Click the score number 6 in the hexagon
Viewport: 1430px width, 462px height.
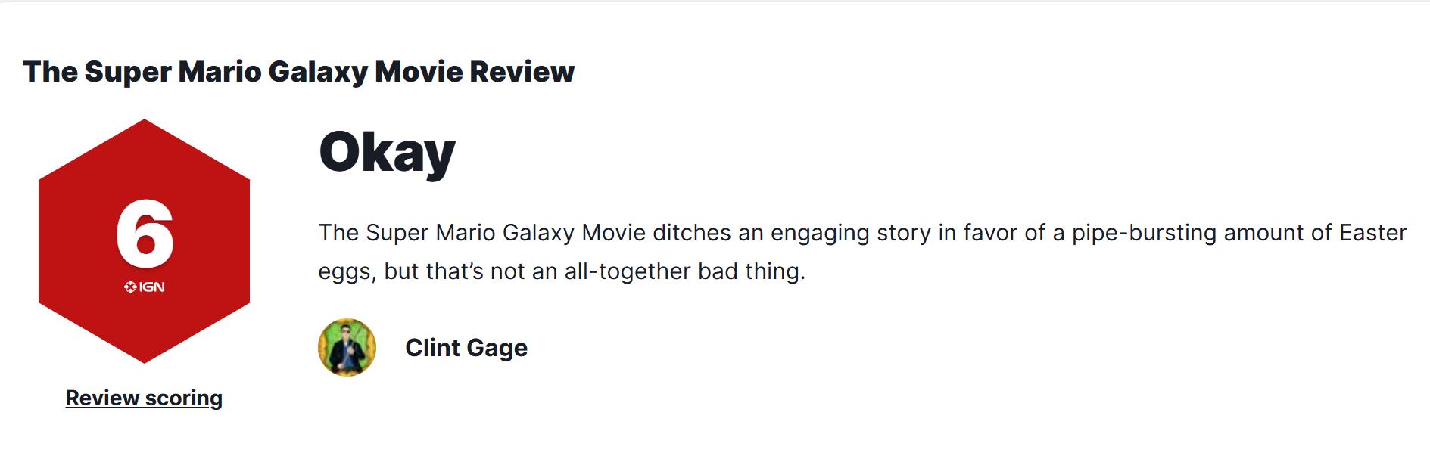[145, 234]
